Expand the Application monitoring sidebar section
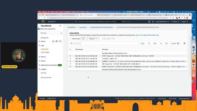197x111 pixels. (x=39, y=65)
